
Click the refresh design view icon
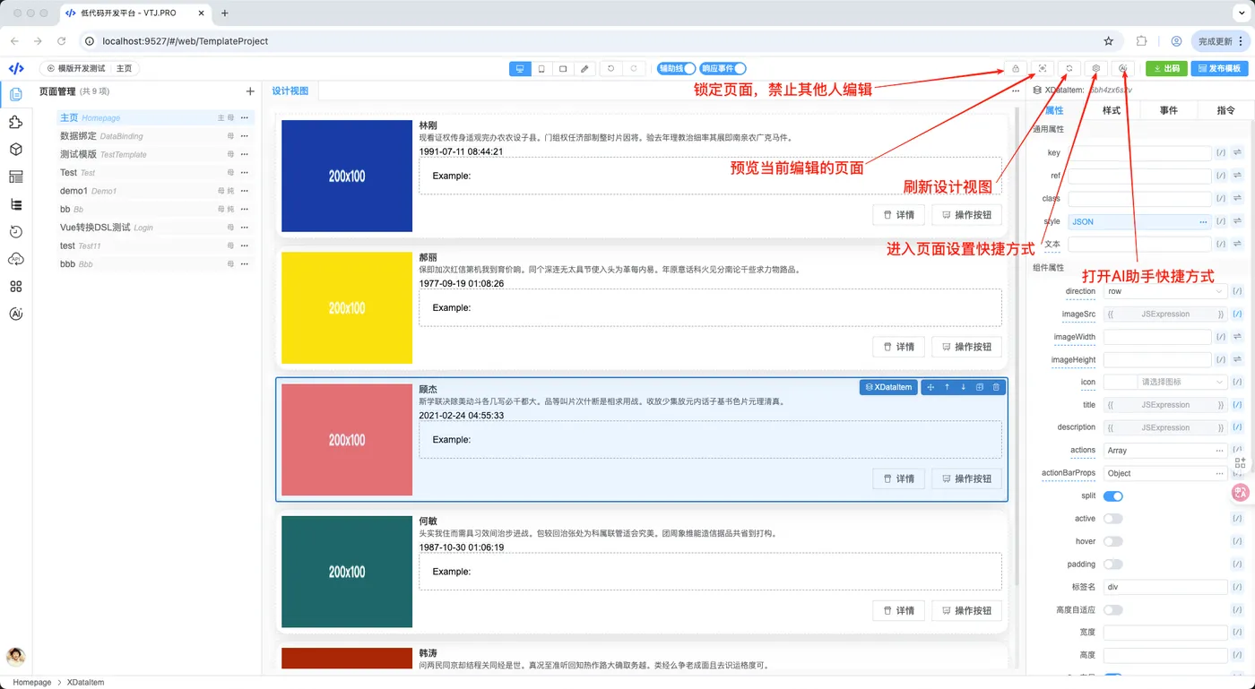1069,68
